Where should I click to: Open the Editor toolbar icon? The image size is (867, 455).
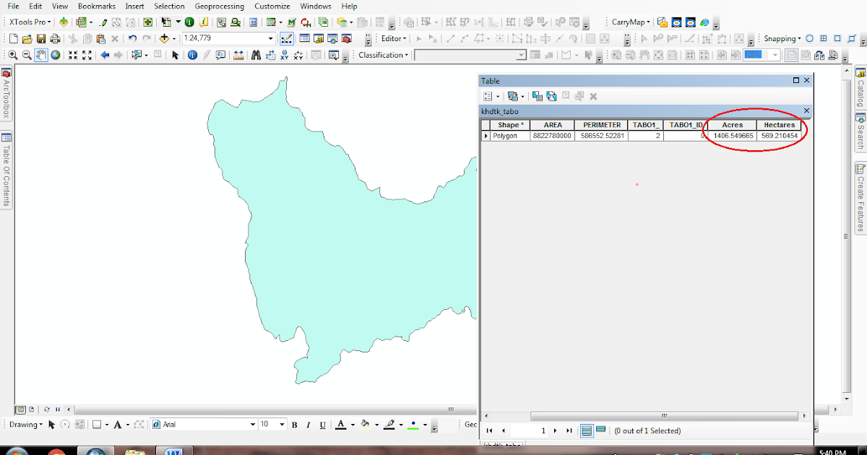[x=285, y=38]
